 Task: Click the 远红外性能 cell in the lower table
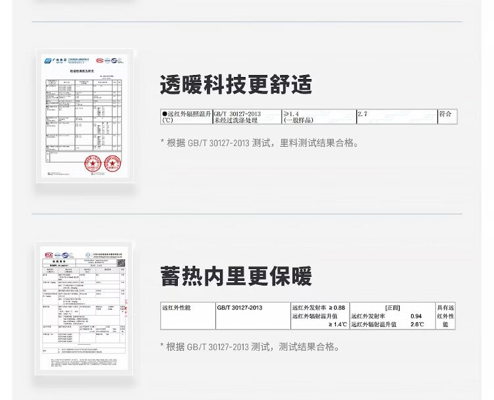tap(177, 308)
